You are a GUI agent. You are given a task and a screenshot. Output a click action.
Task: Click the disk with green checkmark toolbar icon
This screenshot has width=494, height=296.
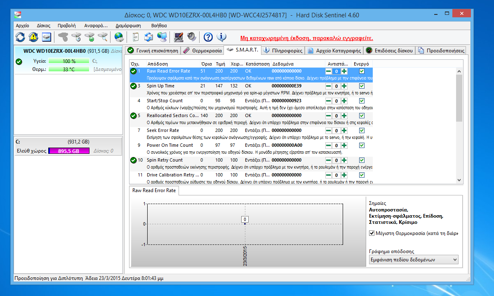click(89, 37)
